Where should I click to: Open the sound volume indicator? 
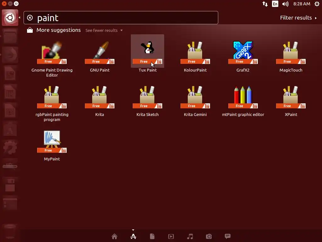tap(285, 4)
